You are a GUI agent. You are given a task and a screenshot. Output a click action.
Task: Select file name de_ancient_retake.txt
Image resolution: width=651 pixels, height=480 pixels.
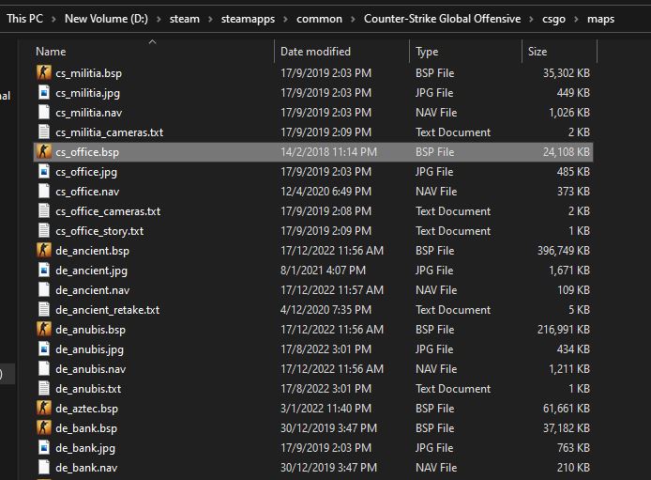coord(108,310)
